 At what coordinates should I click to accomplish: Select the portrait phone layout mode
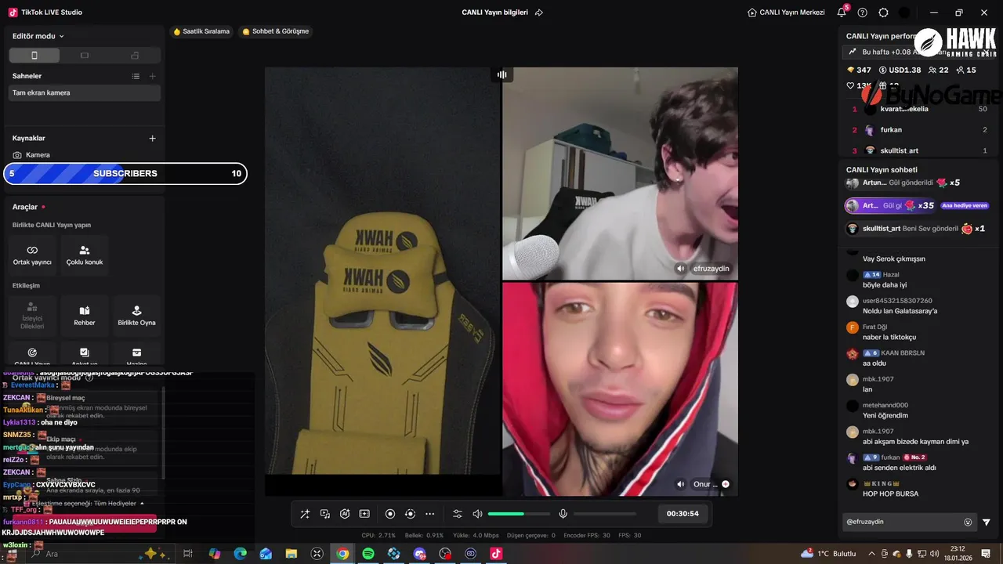pos(34,56)
